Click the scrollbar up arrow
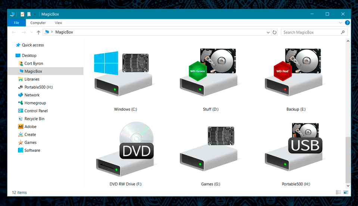 (348, 41)
